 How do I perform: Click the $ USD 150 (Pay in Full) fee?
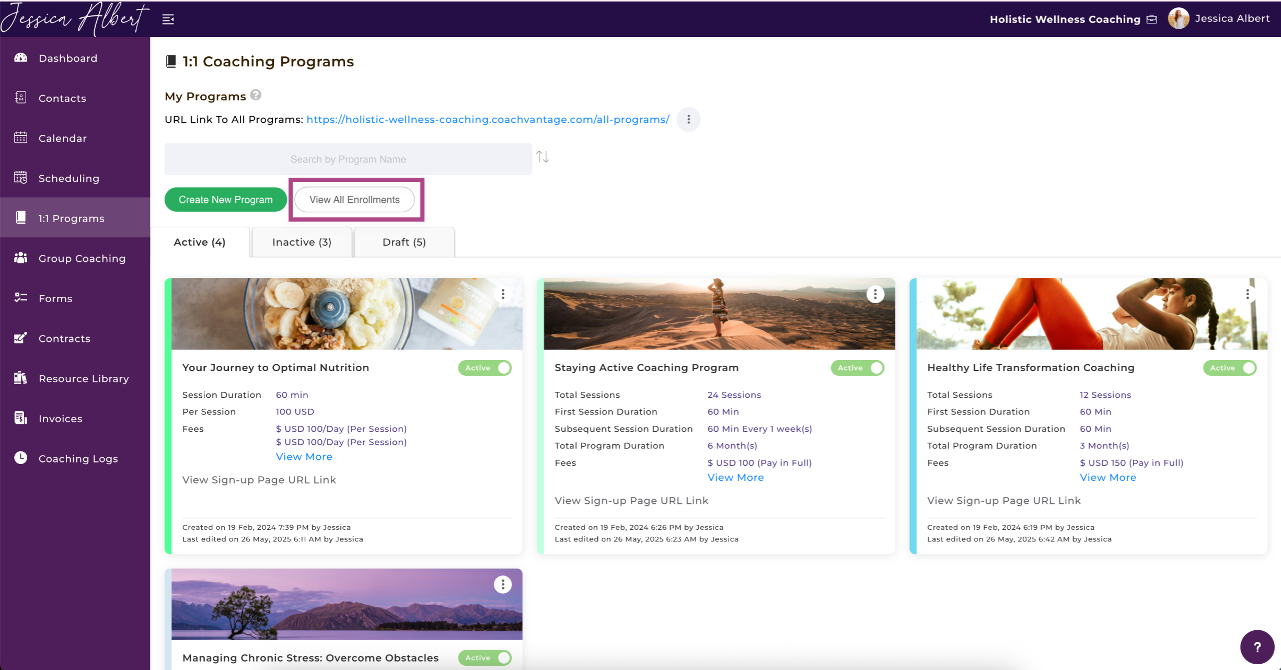pos(1132,463)
